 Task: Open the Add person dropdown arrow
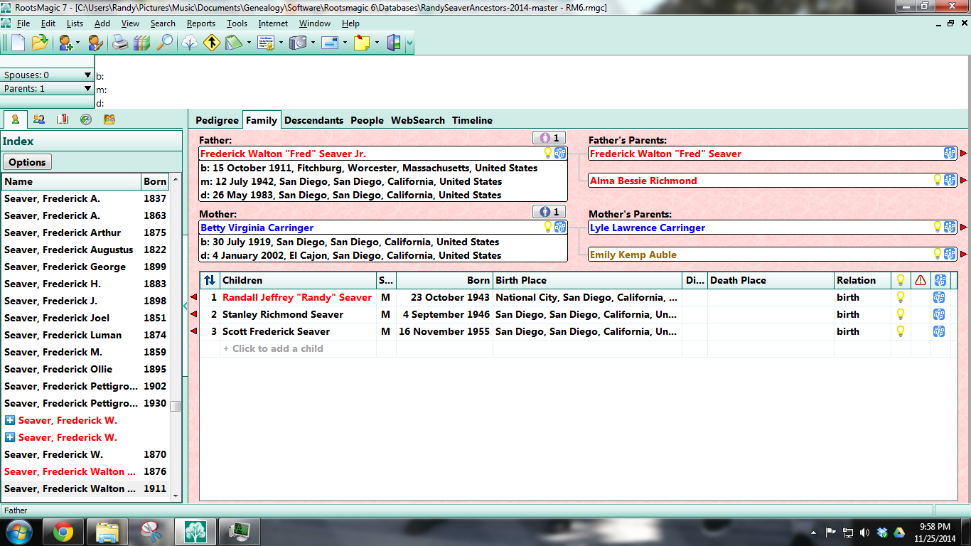coord(78,43)
